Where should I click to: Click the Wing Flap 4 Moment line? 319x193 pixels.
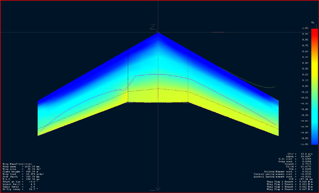pos(290,189)
